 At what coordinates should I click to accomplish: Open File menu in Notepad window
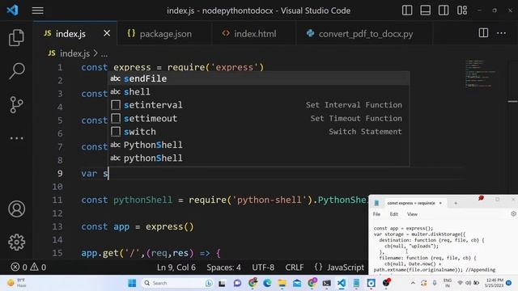click(x=376, y=214)
